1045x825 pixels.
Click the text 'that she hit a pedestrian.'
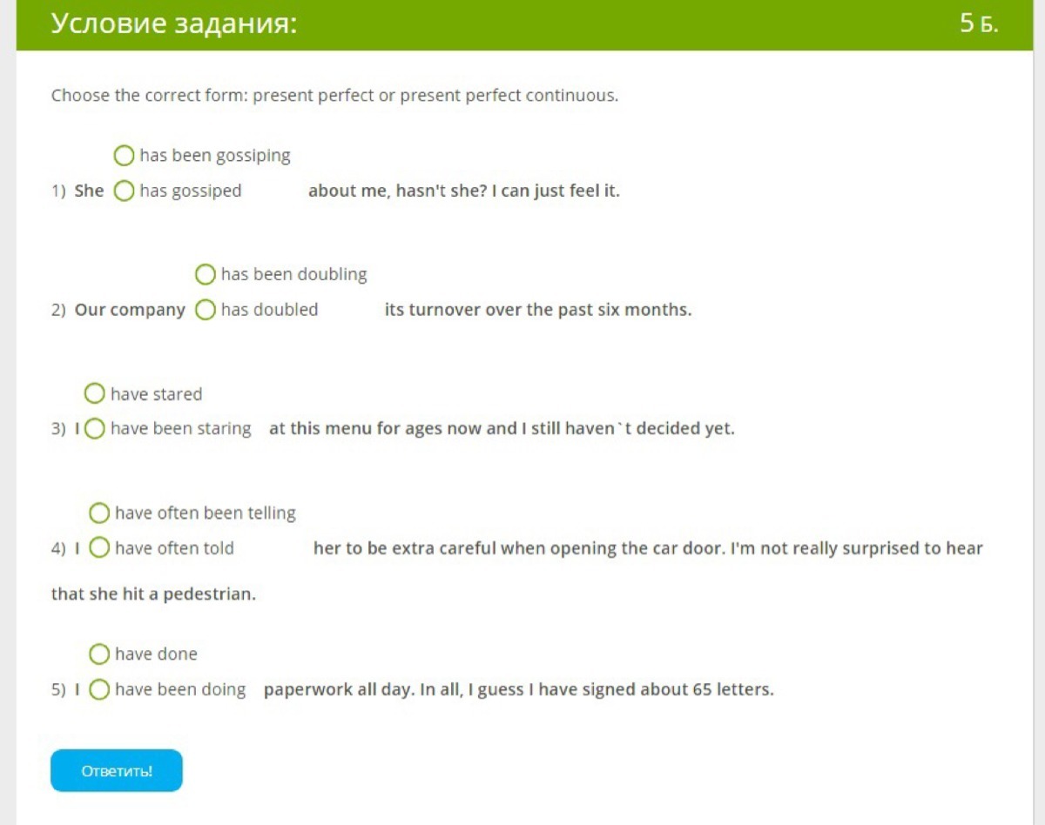coord(153,594)
